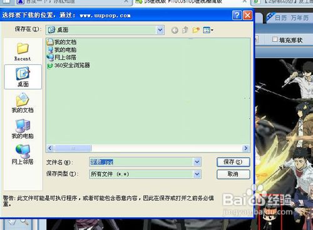The width and height of the screenshot is (313, 230).
Task: Select the 桌面 places bar shortcut
Action: pyautogui.click(x=23, y=77)
